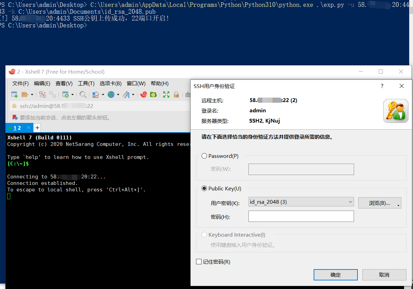The image size is (413, 289).
Task: Click the padlock lock-screen toolbar icon
Action: pos(176,95)
